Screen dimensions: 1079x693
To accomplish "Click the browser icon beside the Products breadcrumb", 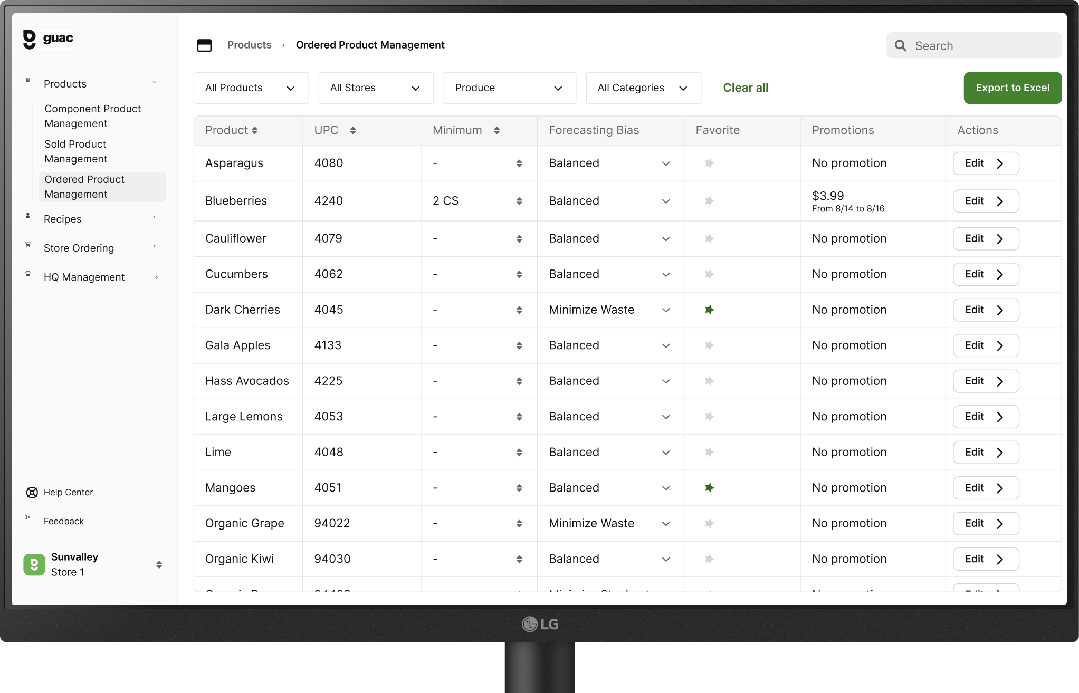I will tap(204, 45).
